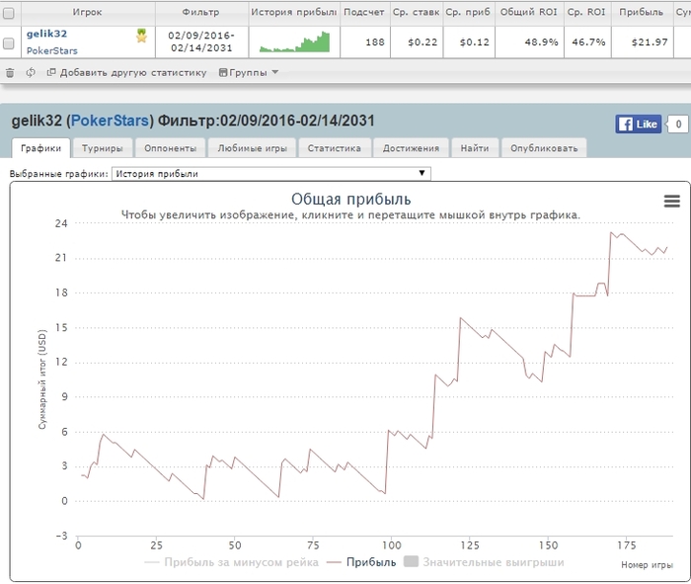This screenshot has height=584, width=691.
Task: Tick the gelik32 row checkbox
Action: click(x=9, y=43)
